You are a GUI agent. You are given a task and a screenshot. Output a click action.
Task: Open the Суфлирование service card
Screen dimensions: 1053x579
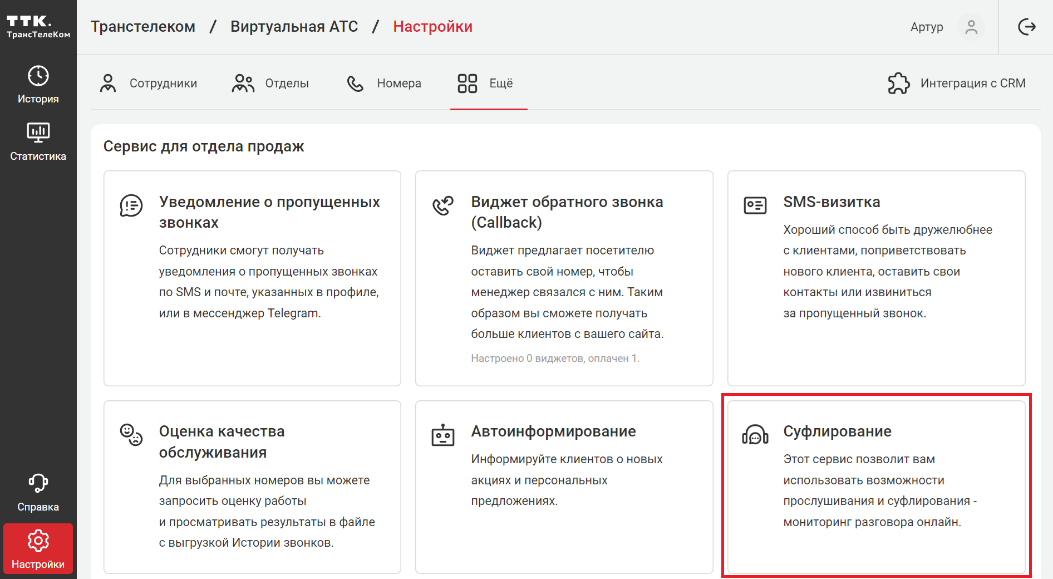click(x=876, y=485)
